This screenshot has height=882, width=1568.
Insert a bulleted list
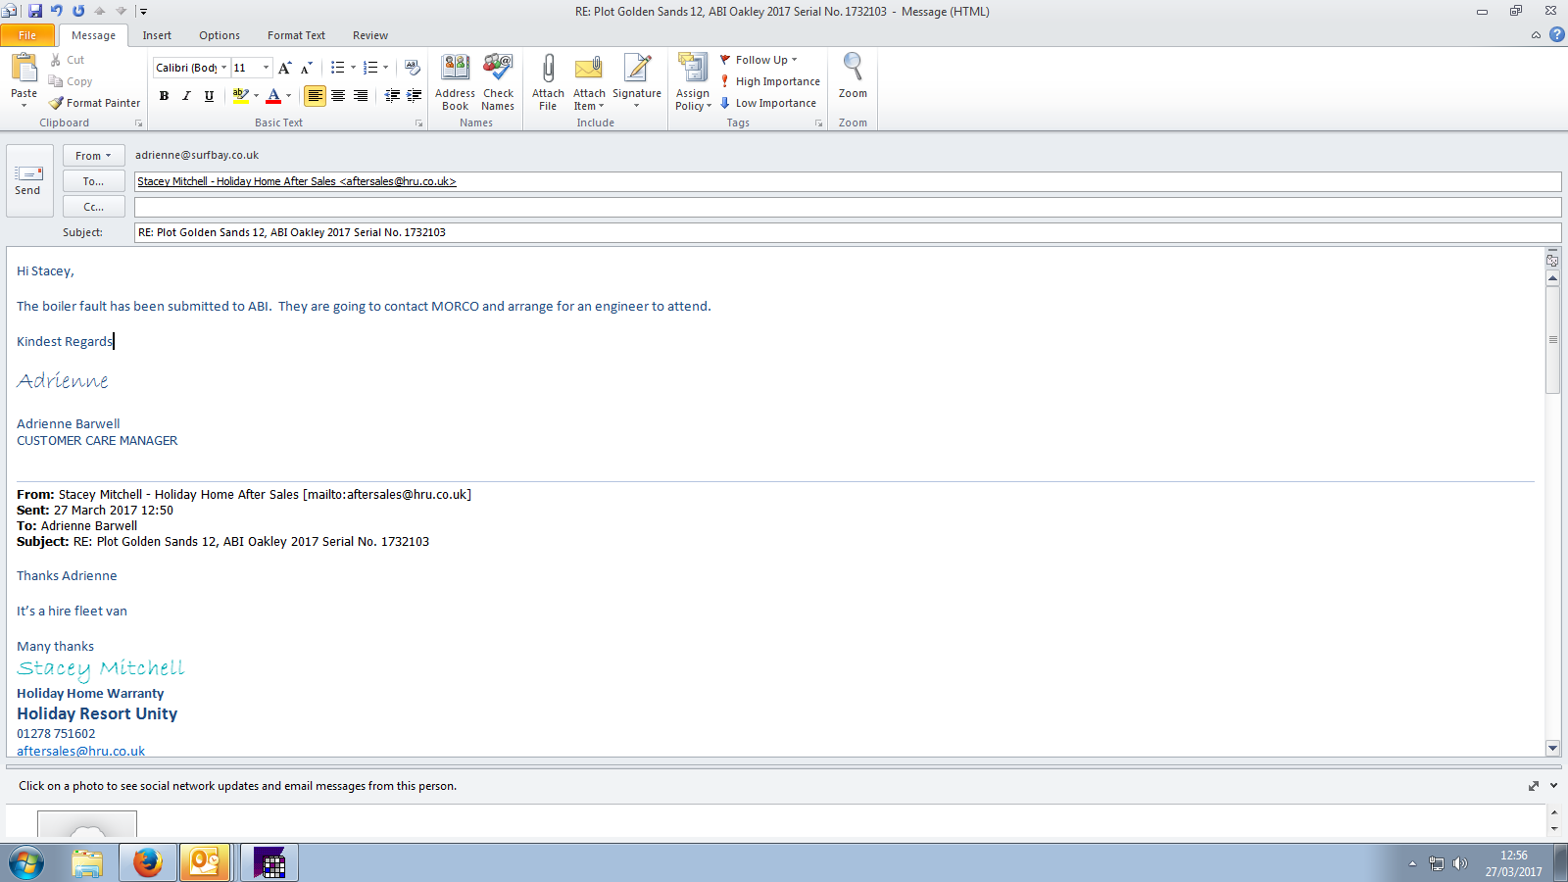click(337, 68)
